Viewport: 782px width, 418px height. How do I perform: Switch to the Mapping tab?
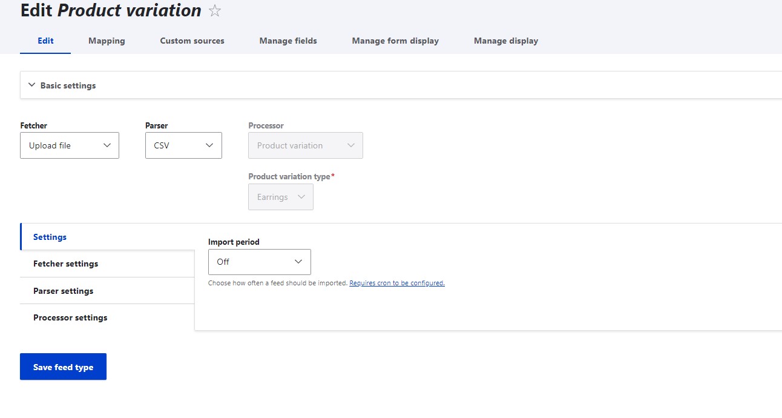(x=107, y=41)
